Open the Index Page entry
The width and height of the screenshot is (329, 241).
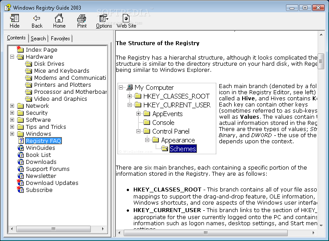[42, 50]
